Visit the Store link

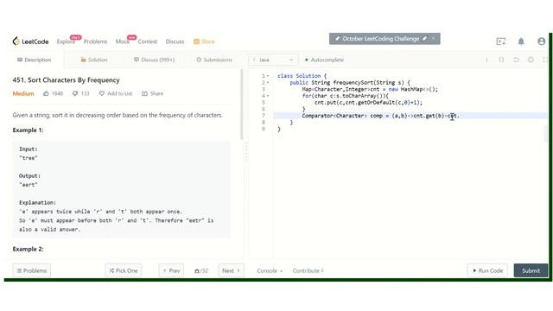204,41
